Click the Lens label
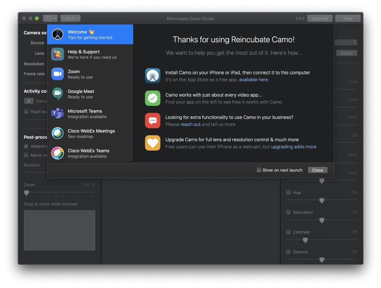The width and height of the screenshot is (381, 288). 40,53
